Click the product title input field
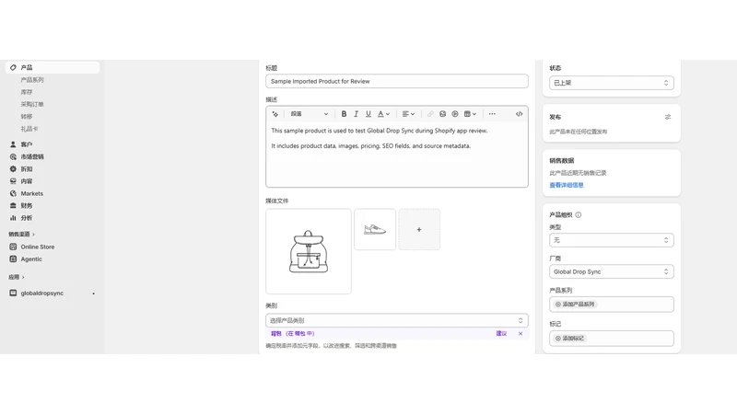The height and width of the screenshot is (414, 737). [397, 81]
